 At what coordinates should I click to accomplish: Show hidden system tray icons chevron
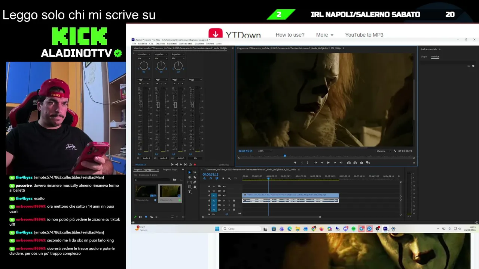[438, 229]
